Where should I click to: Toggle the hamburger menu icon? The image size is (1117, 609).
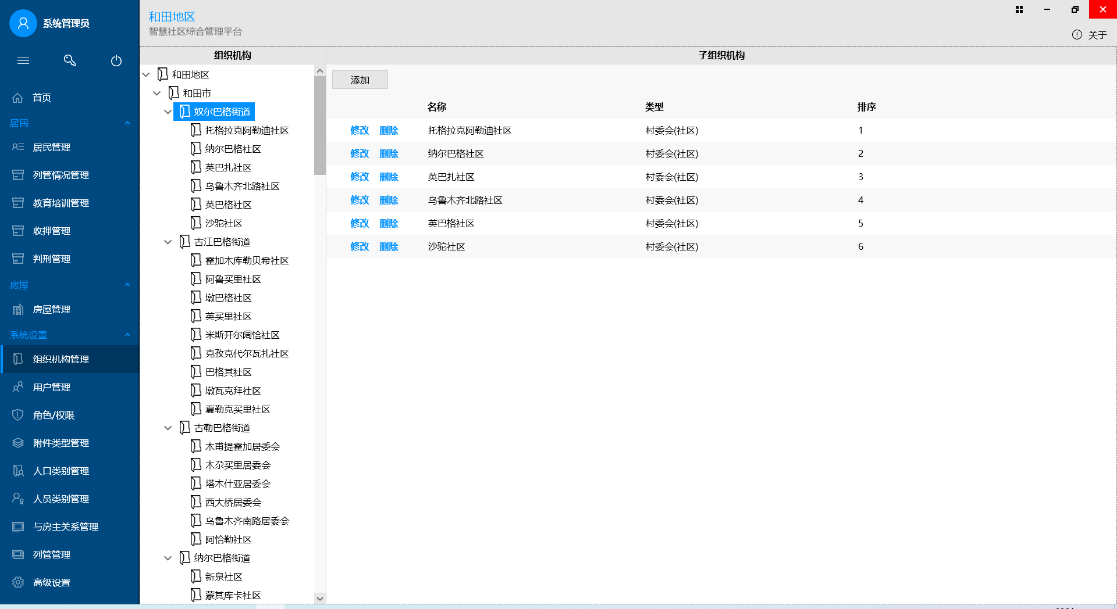coord(23,60)
